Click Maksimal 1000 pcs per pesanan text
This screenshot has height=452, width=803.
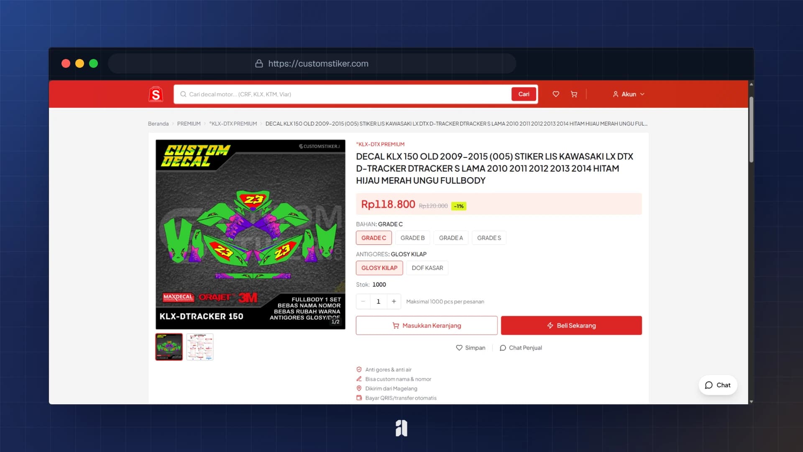(x=445, y=302)
